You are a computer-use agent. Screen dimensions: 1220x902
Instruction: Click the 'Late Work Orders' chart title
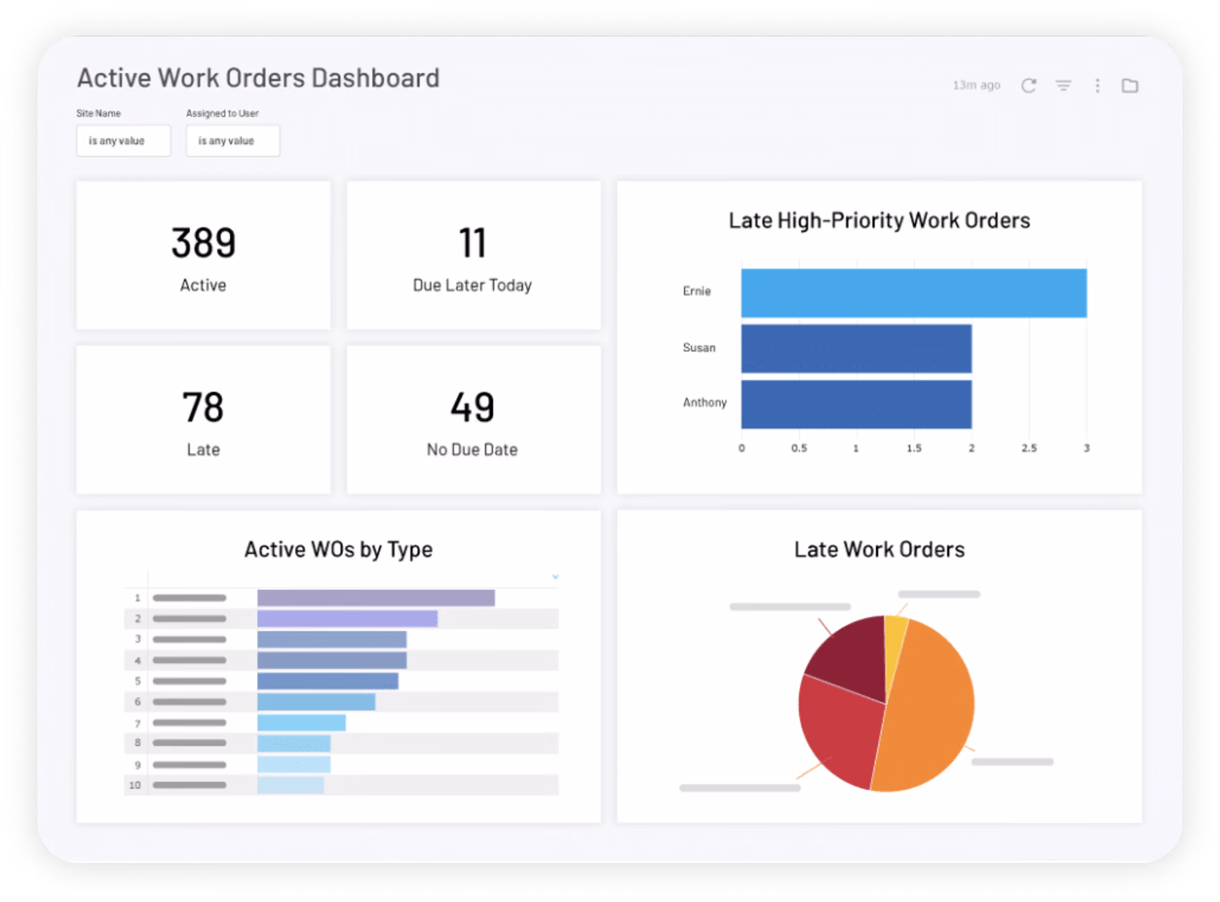point(879,549)
